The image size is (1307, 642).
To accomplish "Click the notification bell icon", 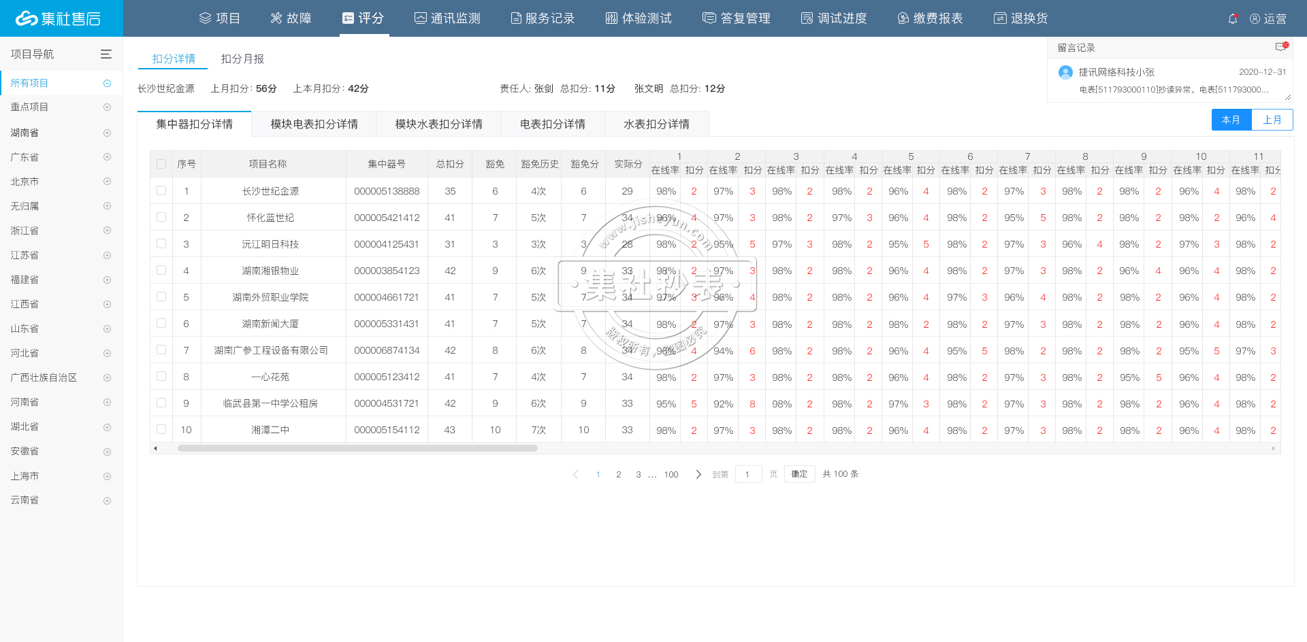I will click(x=1232, y=19).
